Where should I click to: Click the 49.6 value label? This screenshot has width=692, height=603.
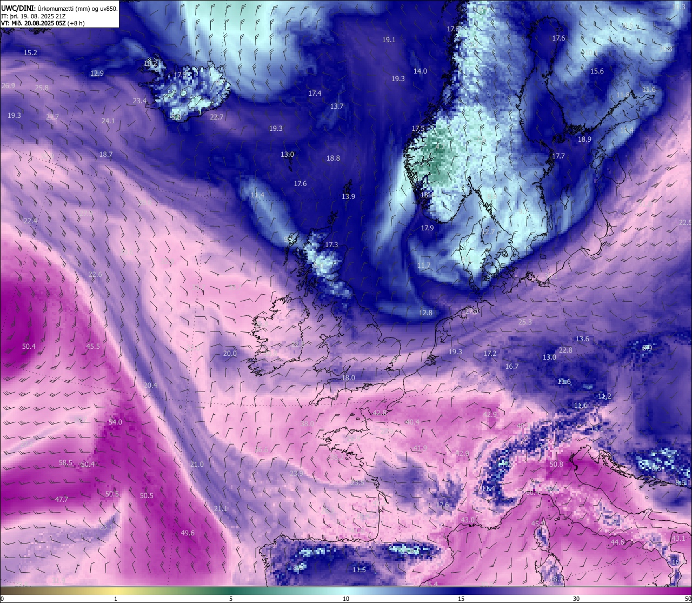click(187, 533)
